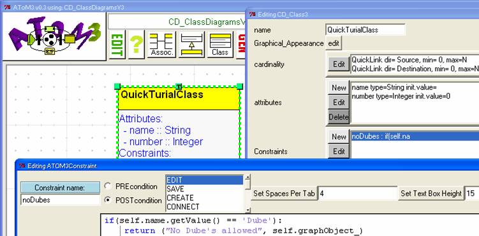Choose CREATE in the event list
This screenshot has width=479, height=236.
tap(204, 198)
